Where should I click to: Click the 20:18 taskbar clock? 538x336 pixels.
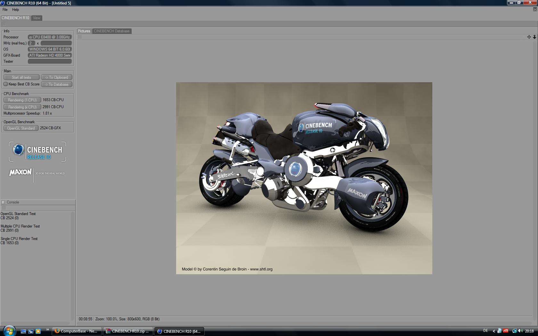point(529,331)
